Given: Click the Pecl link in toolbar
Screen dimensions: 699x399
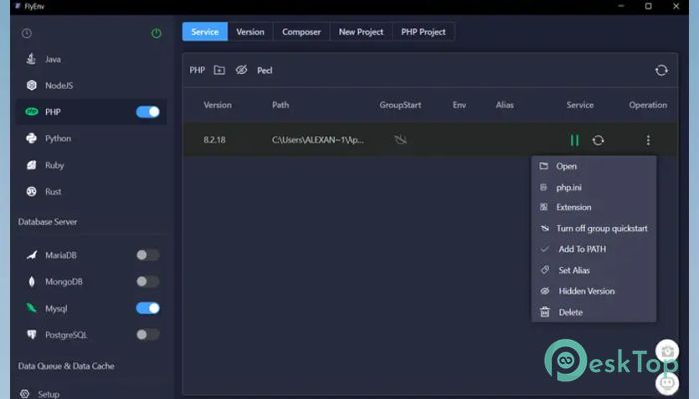Looking at the screenshot, I should point(265,71).
